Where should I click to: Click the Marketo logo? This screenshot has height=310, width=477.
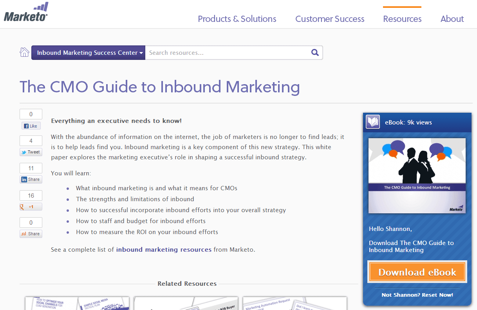[26, 12]
